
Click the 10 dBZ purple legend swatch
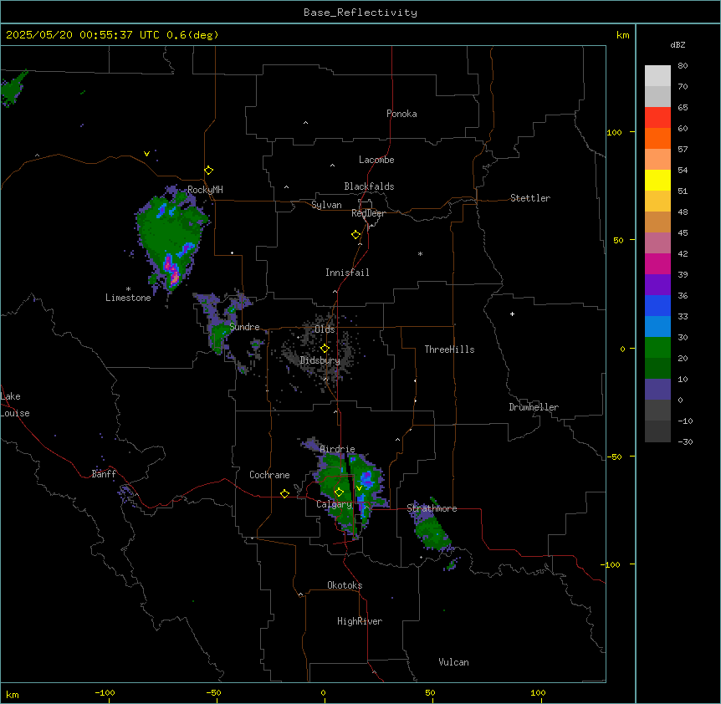(x=657, y=390)
